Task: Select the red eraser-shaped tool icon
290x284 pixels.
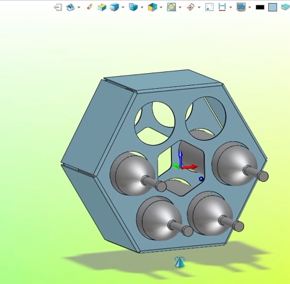Action: 90,7
